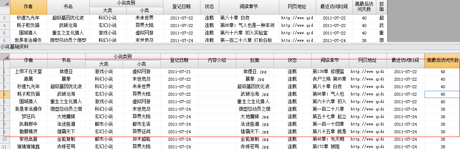Select subcategory cell 异界征战
460x149 pixels.
(x=141, y=132)
